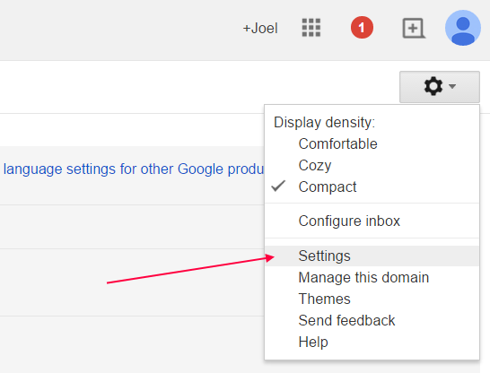The height and width of the screenshot is (373, 490).
Task: Click the +Joel profile link
Action: (x=260, y=29)
